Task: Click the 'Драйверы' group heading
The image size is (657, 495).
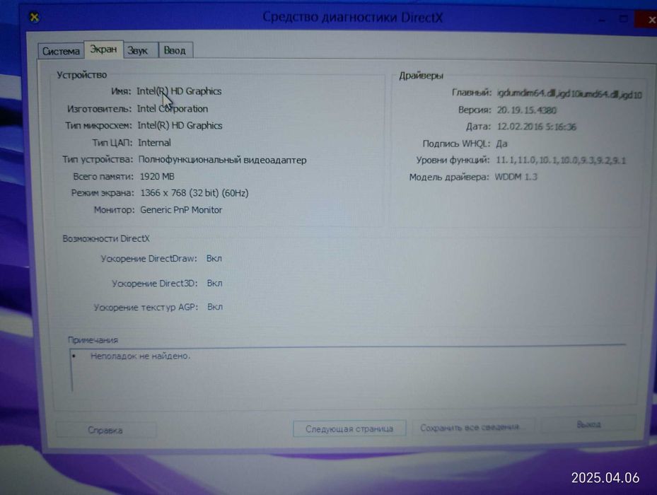Action: [421, 76]
